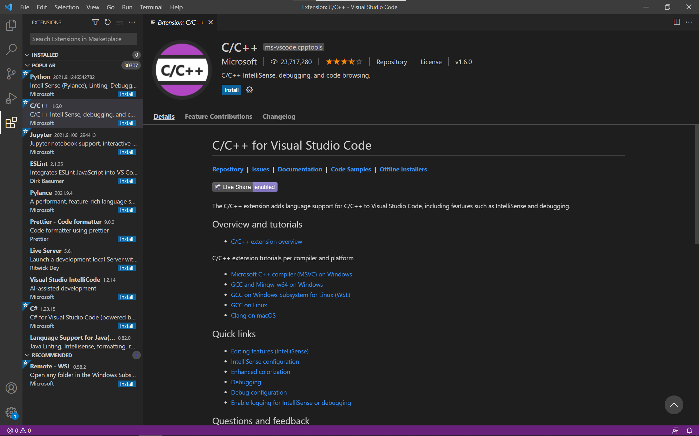Open the Search view in activity bar
The height and width of the screenshot is (436, 699).
tap(11, 49)
